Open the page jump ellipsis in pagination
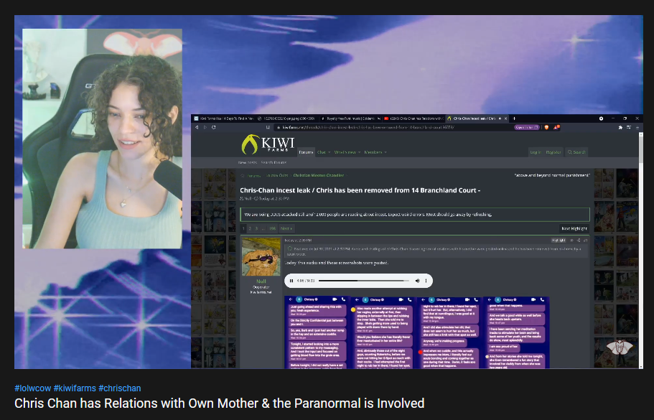 [x=263, y=228]
